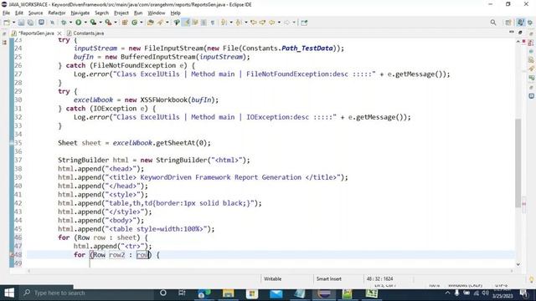Click the Save icon in toolbar

click(x=21, y=23)
